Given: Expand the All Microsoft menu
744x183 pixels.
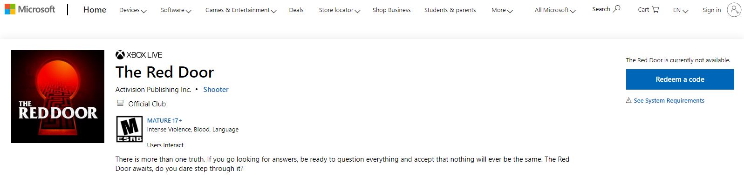Looking at the screenshot, I should pos(555,10).
